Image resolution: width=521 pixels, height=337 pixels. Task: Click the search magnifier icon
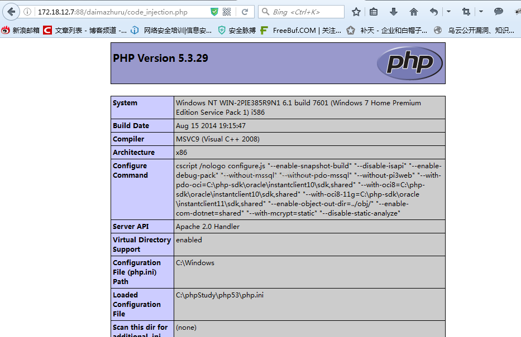click(265, 12)
